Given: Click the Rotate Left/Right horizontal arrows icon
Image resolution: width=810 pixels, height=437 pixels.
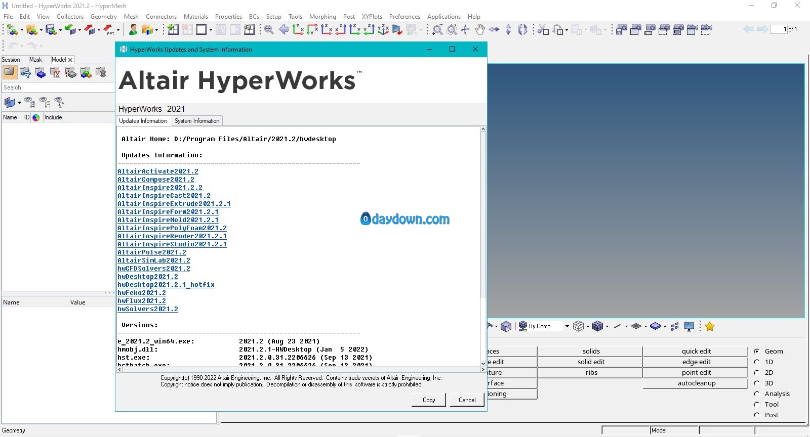Looking at the screenshot, I should 494,29.
